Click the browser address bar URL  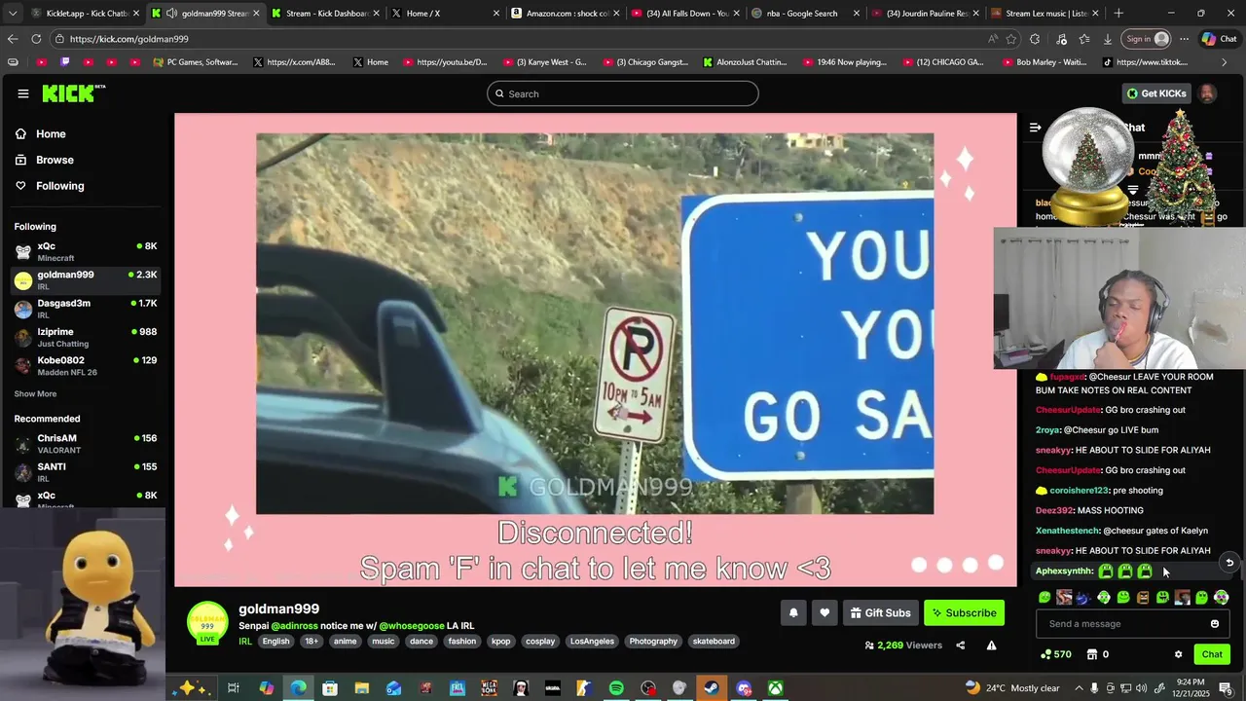129,39
